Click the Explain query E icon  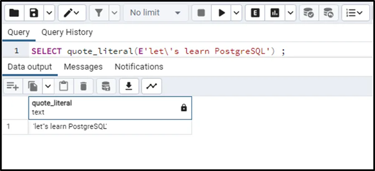(x=255, y=13)
